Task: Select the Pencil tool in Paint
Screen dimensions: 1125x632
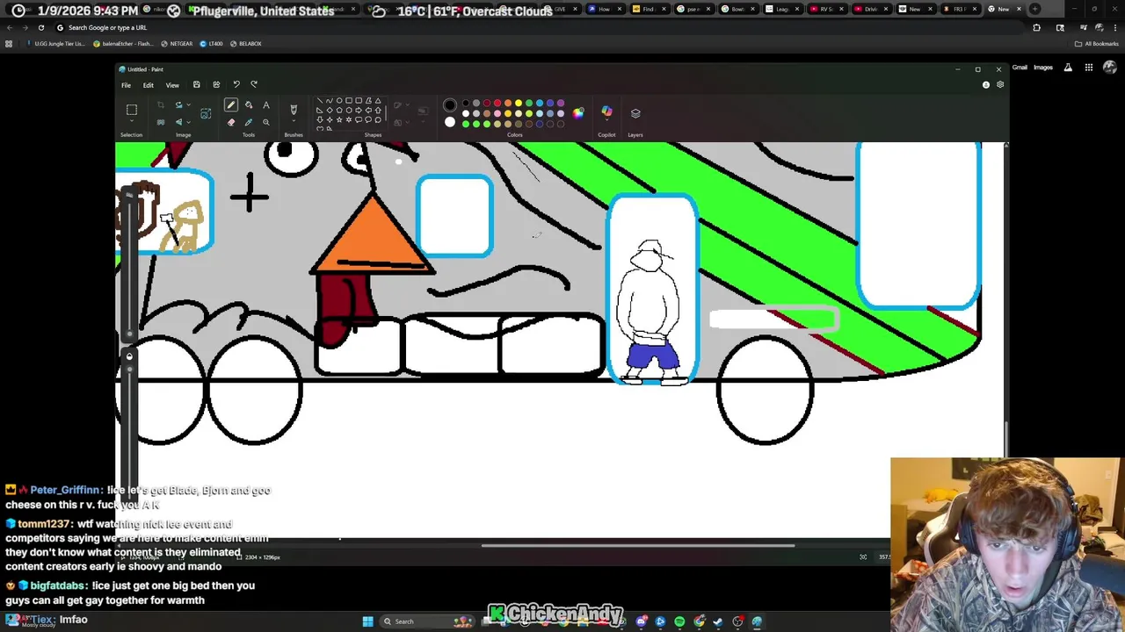Action: click(230, 104)
